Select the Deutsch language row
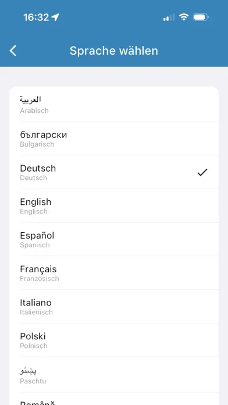228x405 pixels. click(114, 172)
